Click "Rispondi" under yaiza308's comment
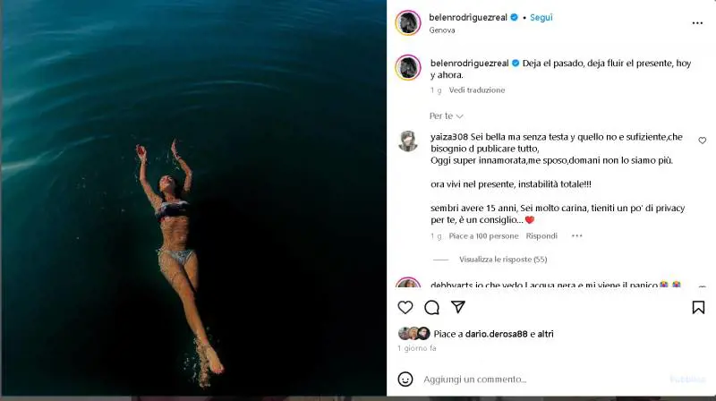The image size is (716, 401). click(x=541, y=236)
